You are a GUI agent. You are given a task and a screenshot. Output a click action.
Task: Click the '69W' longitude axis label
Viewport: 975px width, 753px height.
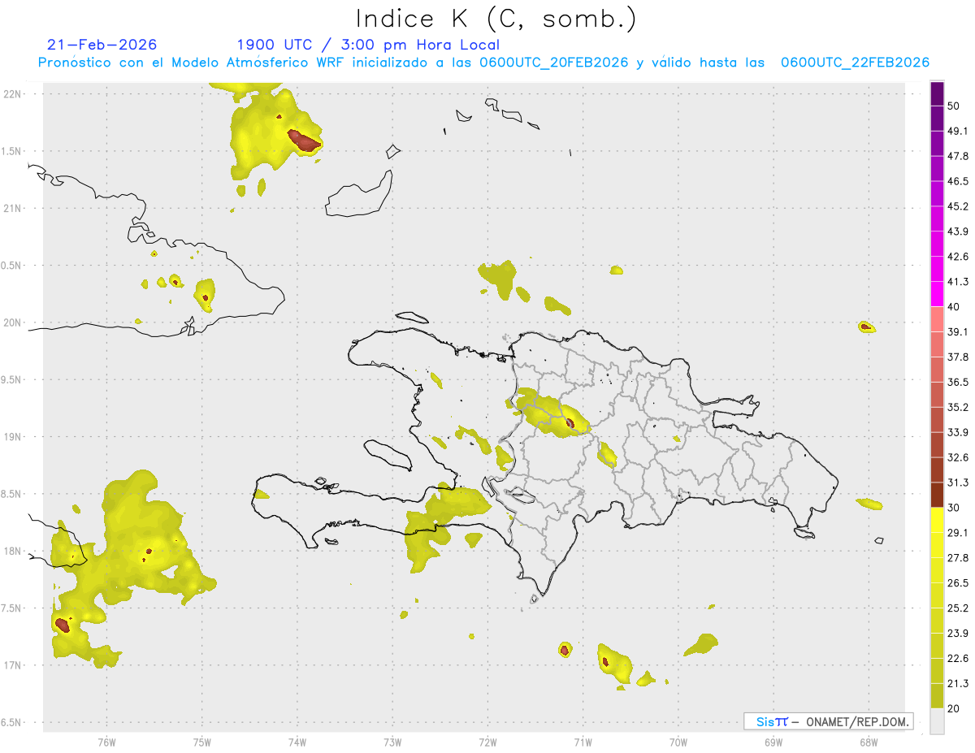tap(773, 742)
